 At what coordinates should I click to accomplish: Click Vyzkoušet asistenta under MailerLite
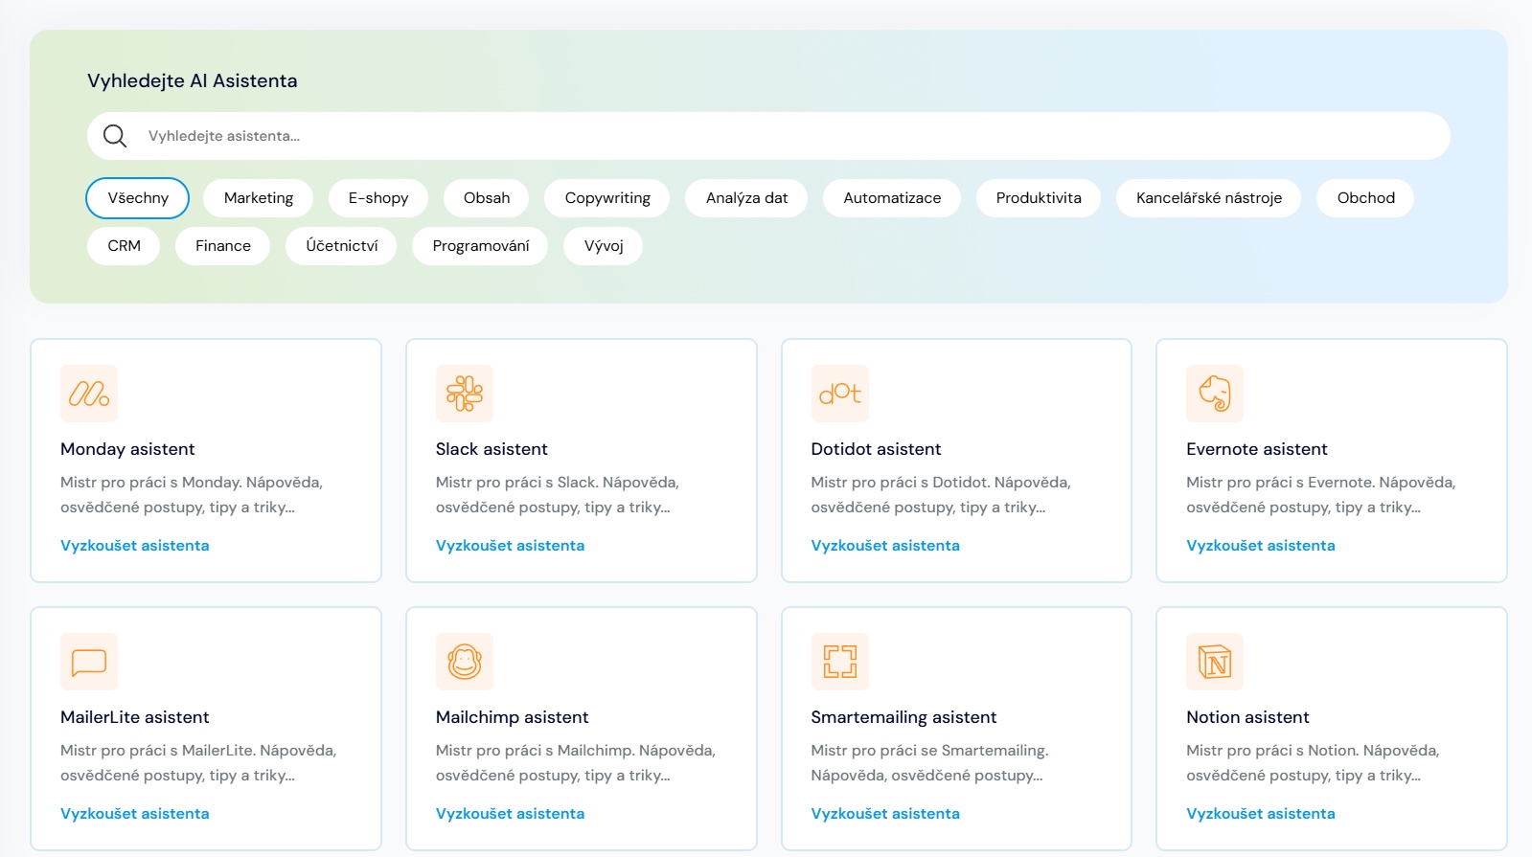point(135,814)
